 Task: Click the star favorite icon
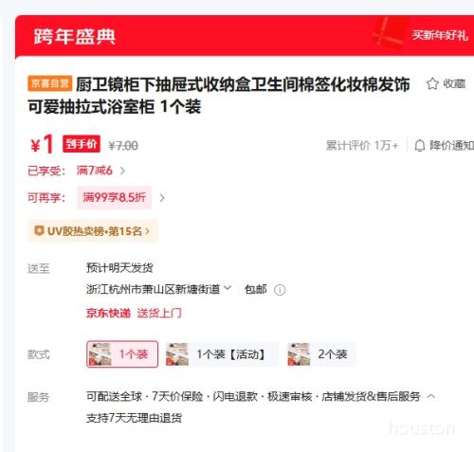(x=432, y=83)
